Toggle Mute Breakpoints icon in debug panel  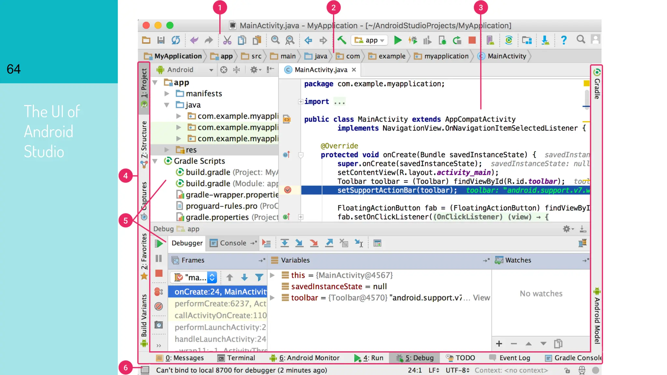(159, 306)
